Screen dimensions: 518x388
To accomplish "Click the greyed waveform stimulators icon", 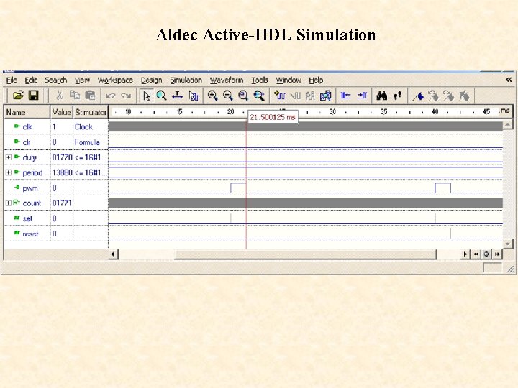I will (295, 96).
